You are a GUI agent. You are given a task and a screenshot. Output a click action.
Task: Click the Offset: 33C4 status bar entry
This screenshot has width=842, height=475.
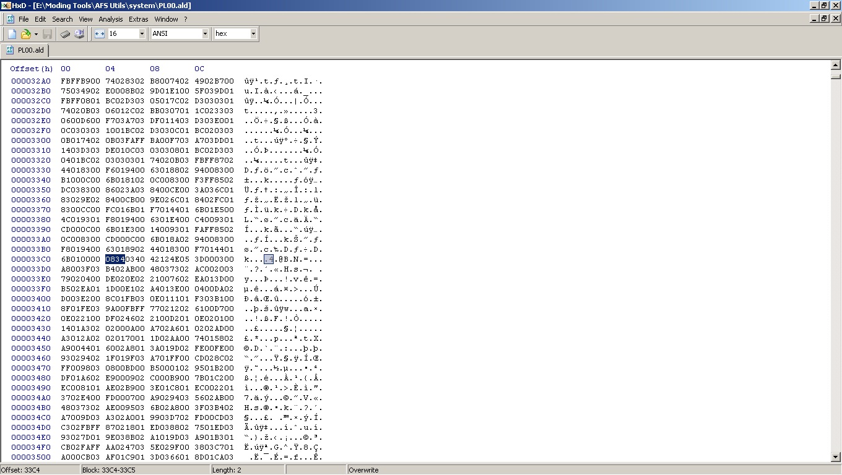pos(40,470)
